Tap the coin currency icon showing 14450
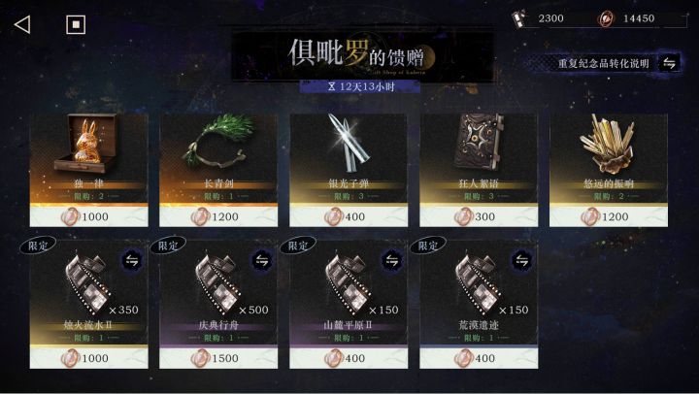 click(x=606, y=18)
